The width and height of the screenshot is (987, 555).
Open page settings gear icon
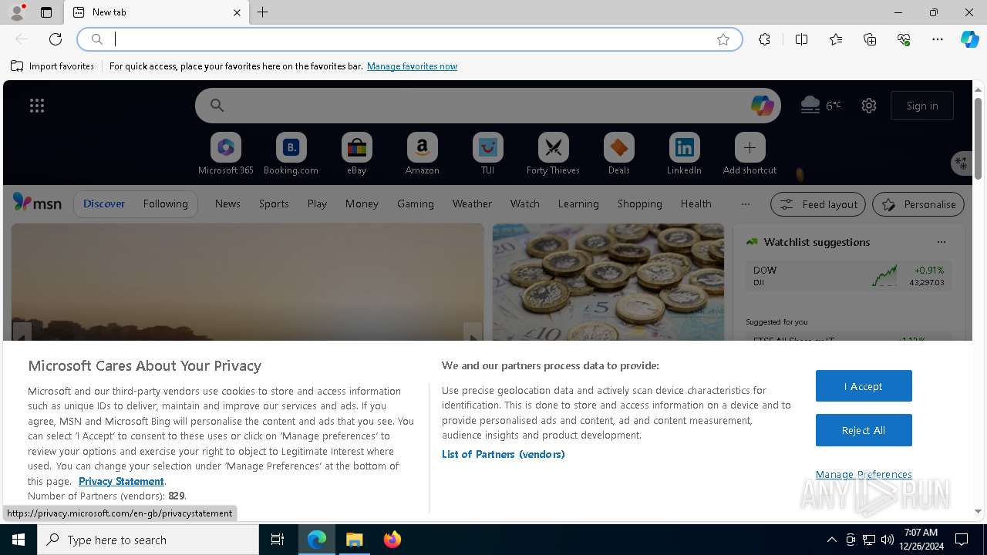click(869, 106)
